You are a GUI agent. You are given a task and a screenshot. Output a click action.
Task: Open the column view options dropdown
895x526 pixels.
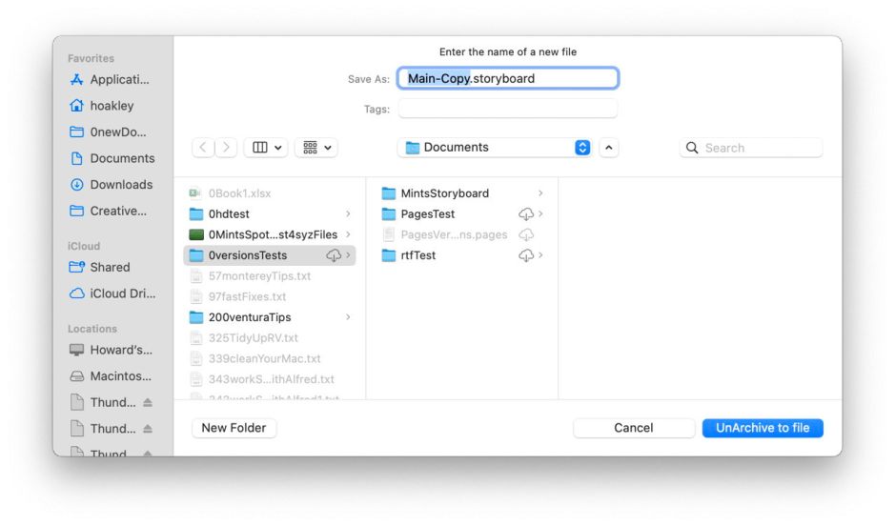coord(266,148)
